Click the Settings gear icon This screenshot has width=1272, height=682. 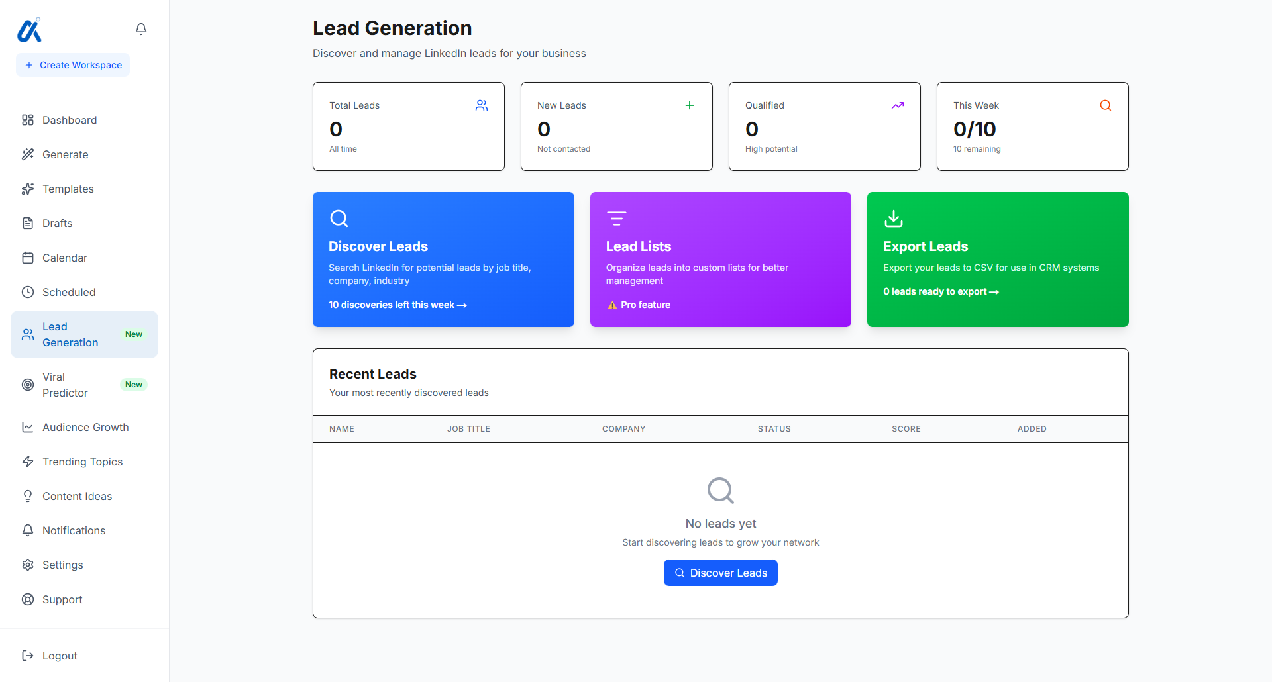[28, 565]
